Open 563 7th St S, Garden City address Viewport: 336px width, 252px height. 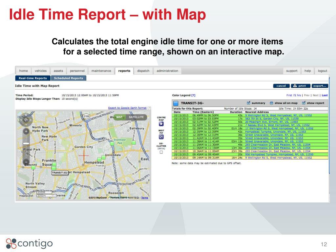272,118
